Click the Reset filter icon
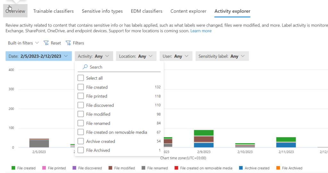Image resolution: width=328 pixels, height=173 pixels. tap(46, 43)
